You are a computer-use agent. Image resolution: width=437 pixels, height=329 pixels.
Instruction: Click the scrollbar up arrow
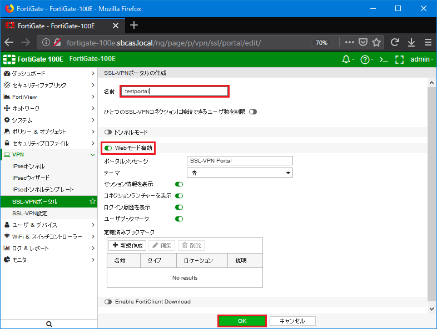click(431, 83)
